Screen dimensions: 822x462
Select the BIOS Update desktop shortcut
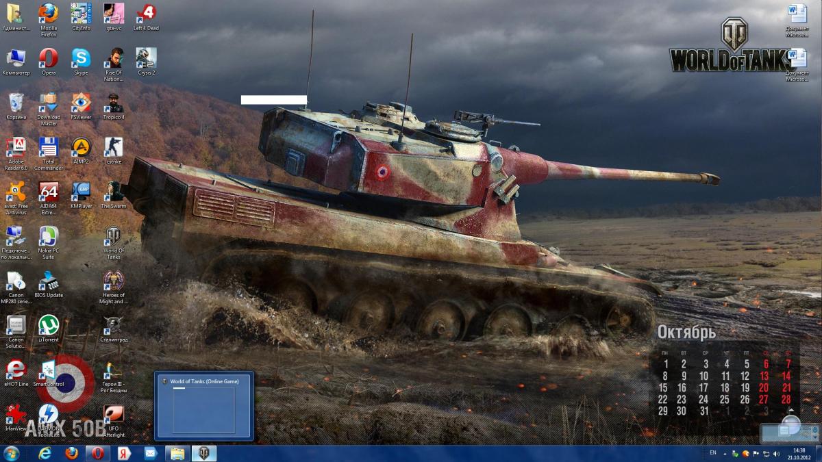[49, 284]
